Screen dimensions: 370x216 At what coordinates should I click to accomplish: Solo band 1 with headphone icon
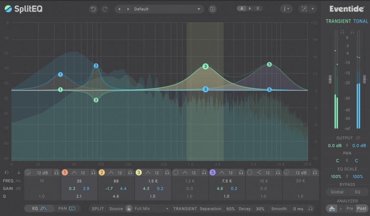(93, 173)
